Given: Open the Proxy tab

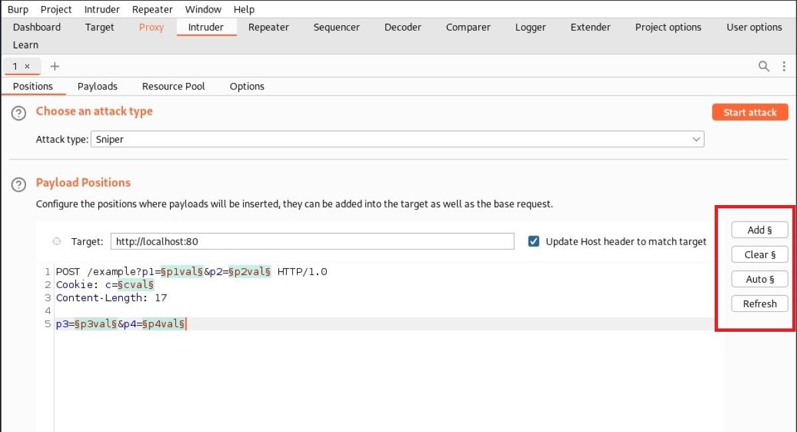Looking at the screenshot, I should [151, 27].
